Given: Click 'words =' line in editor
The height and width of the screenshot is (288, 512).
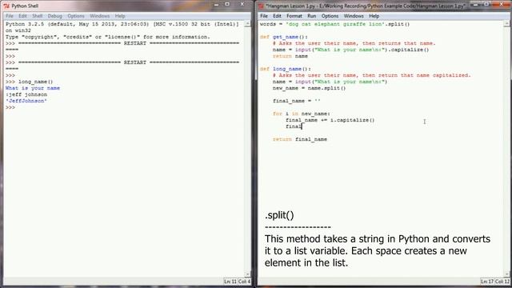Looking at the screenshot, I should [334, 24].
